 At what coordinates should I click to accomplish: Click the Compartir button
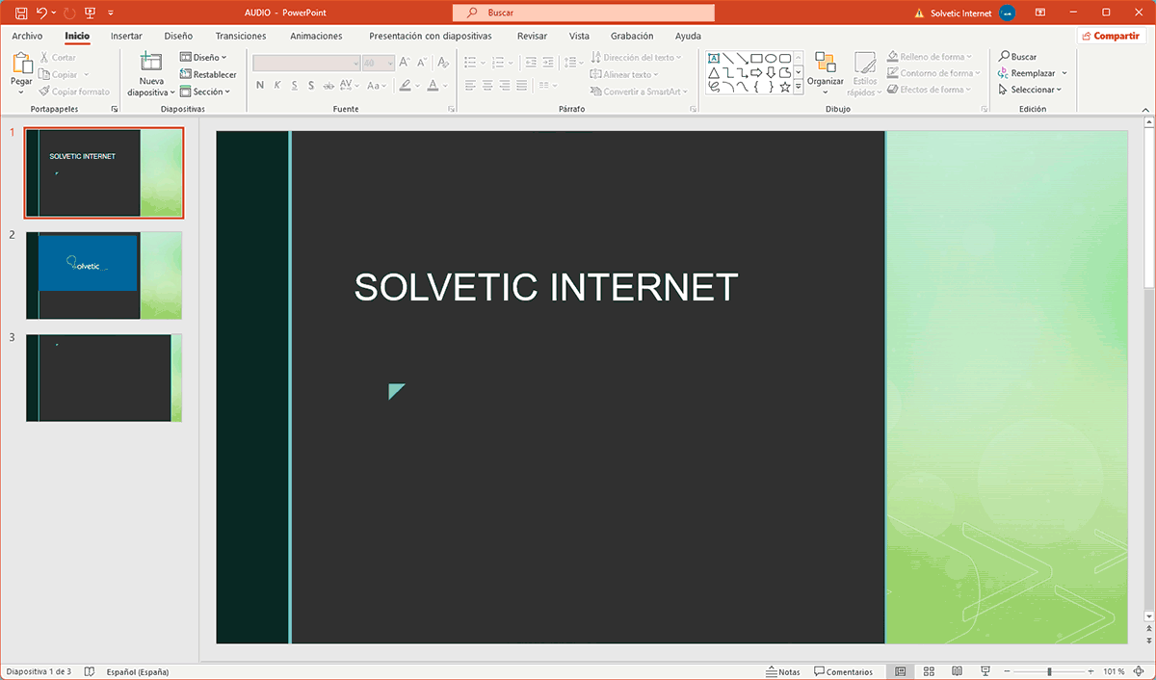point(1111,36)
